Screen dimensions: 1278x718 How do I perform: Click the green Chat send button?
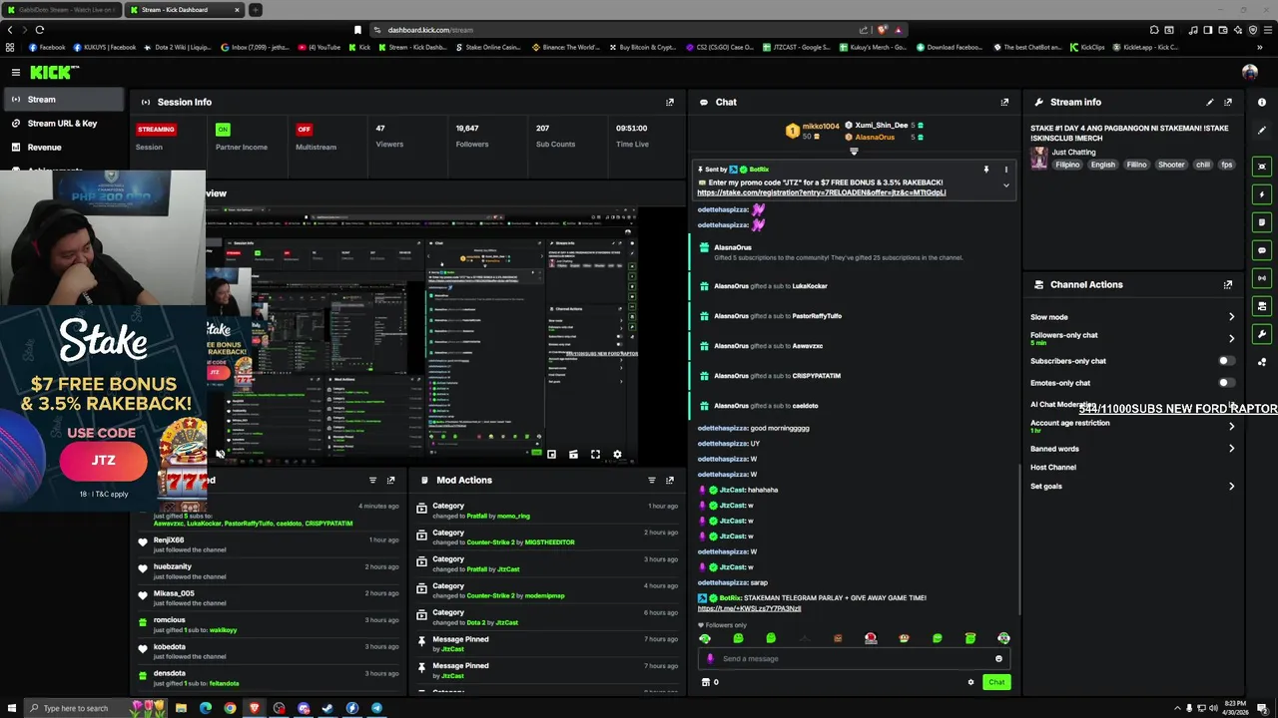pyautogui.click(x=996, y=682)
